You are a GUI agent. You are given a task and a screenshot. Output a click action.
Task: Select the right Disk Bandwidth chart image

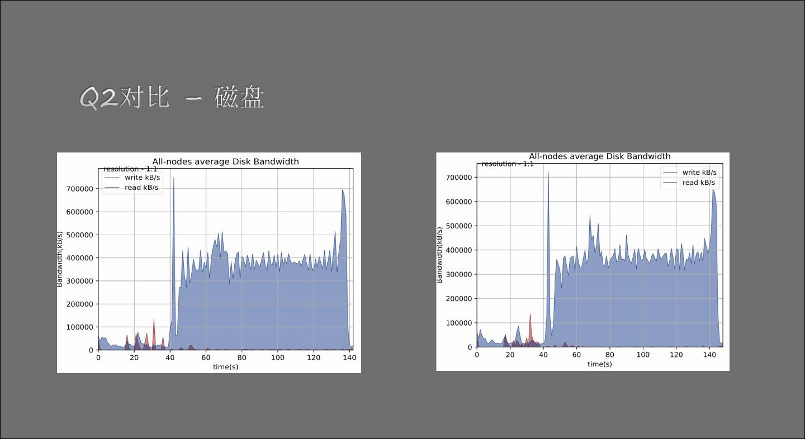[583, 261]
